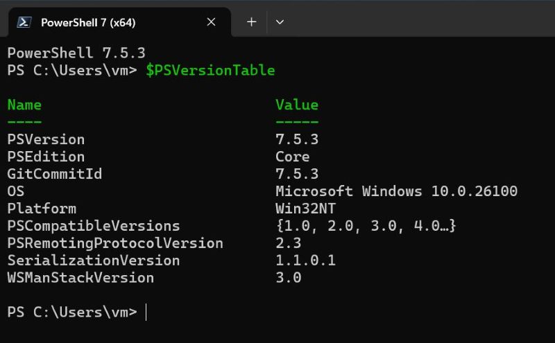This screenshot has width=555, height=343.
Task: Click the PSVersion property name
Action: [46, 139]
